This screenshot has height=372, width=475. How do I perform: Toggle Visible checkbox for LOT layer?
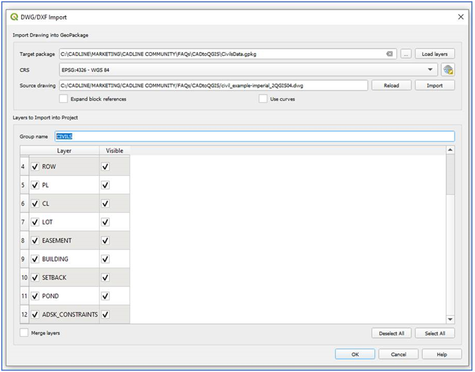tap(105, 222)
